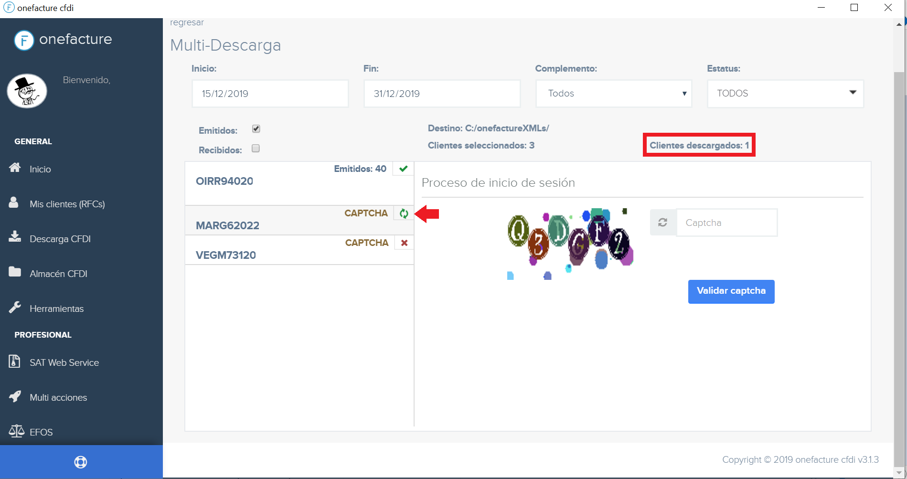Screen dimensions: 907x479
Task: Refresh the captcha for MARG62022
Action: pos(403,213)
